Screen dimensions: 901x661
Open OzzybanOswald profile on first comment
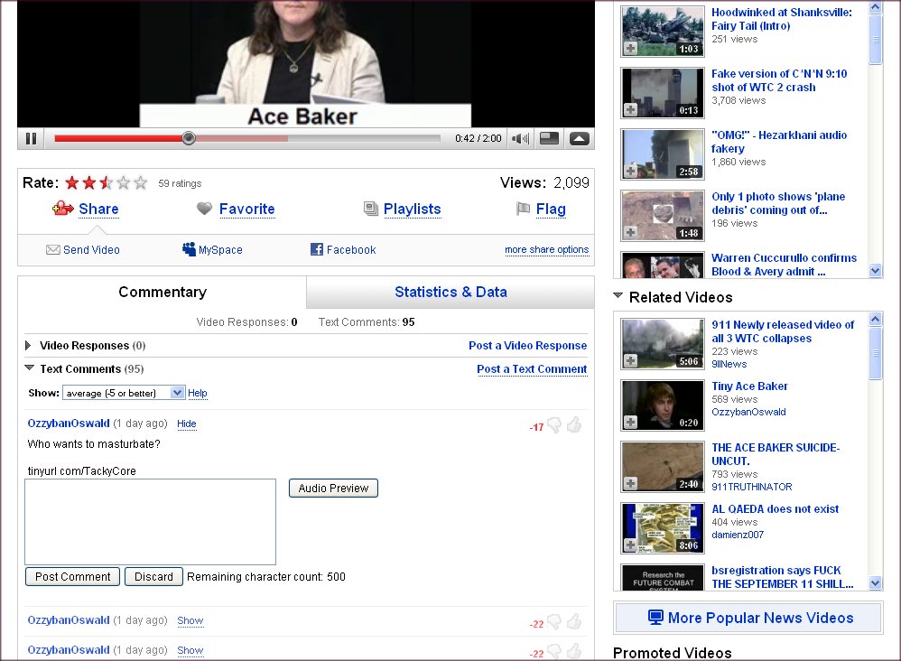tap(69, 423)
